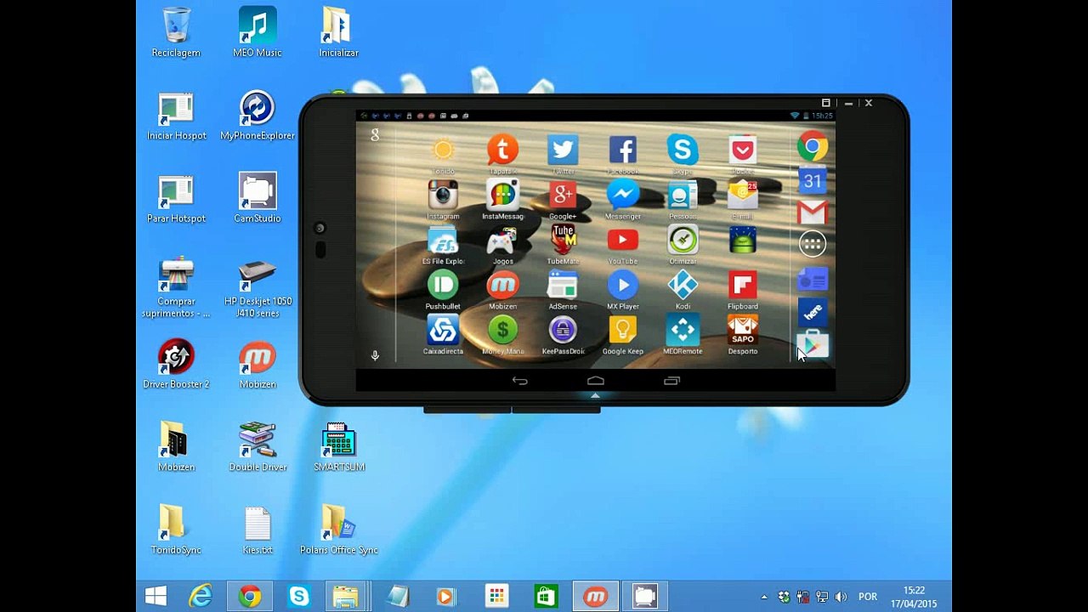Screen dimensions: 1088x612
Task: Launch Twitter on the mirrored phone
Action: [563, 150]
